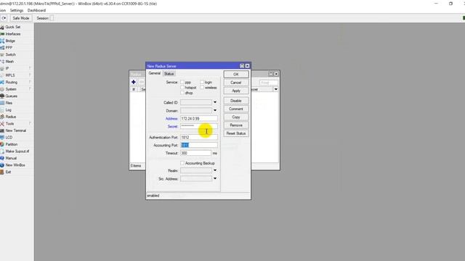Click Make Supout.rif
Image resolution: width=465 pixels, height=261 pixels.
(17, 152)
